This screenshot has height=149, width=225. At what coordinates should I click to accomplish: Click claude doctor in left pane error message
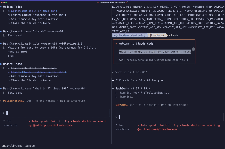81,121
